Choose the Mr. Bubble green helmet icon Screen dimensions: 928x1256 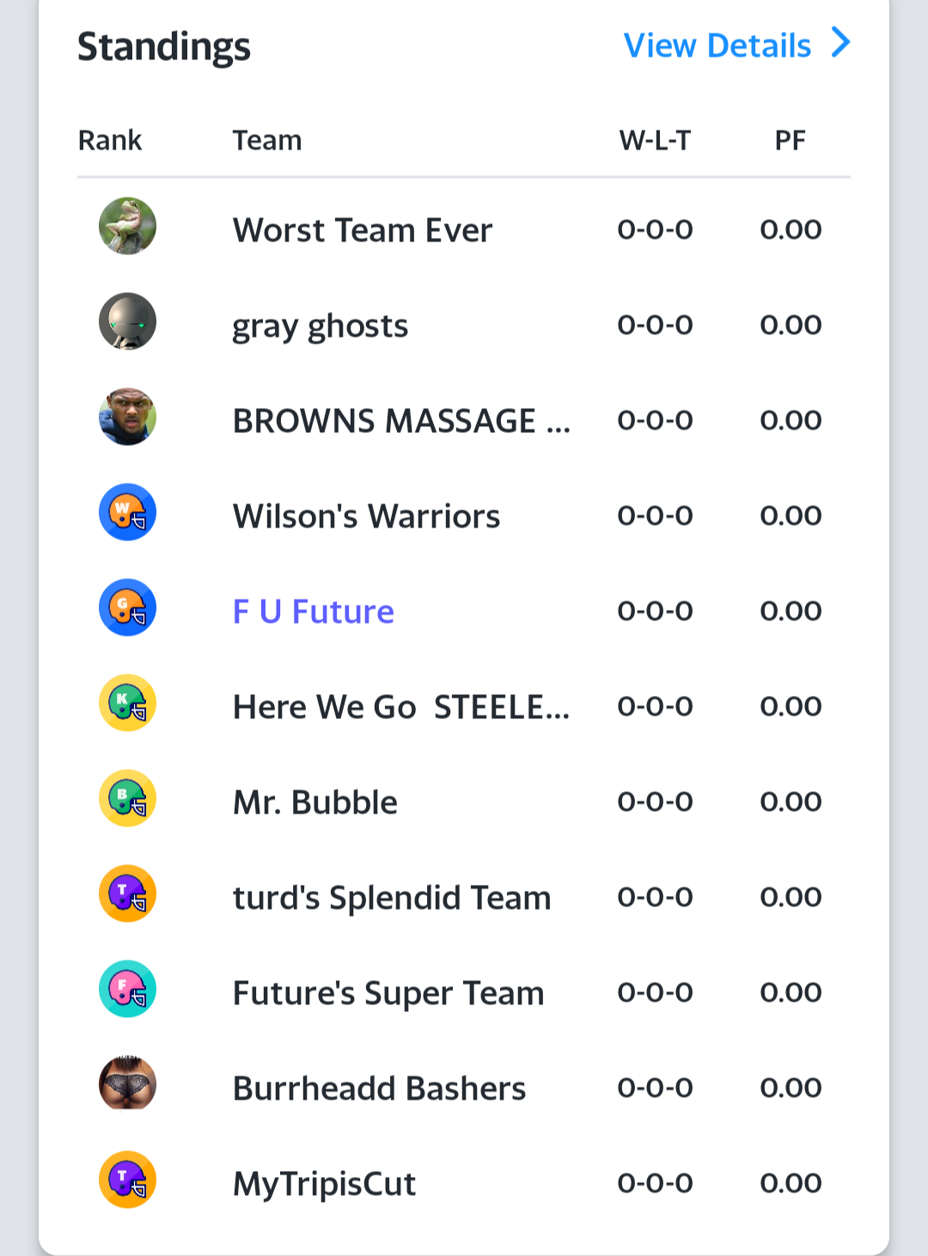pos(127,798)
